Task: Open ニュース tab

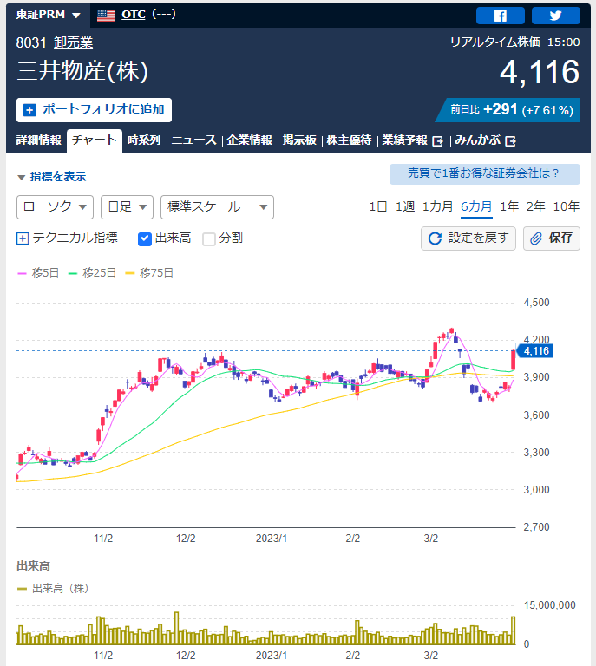Action: tap(193, 140)
